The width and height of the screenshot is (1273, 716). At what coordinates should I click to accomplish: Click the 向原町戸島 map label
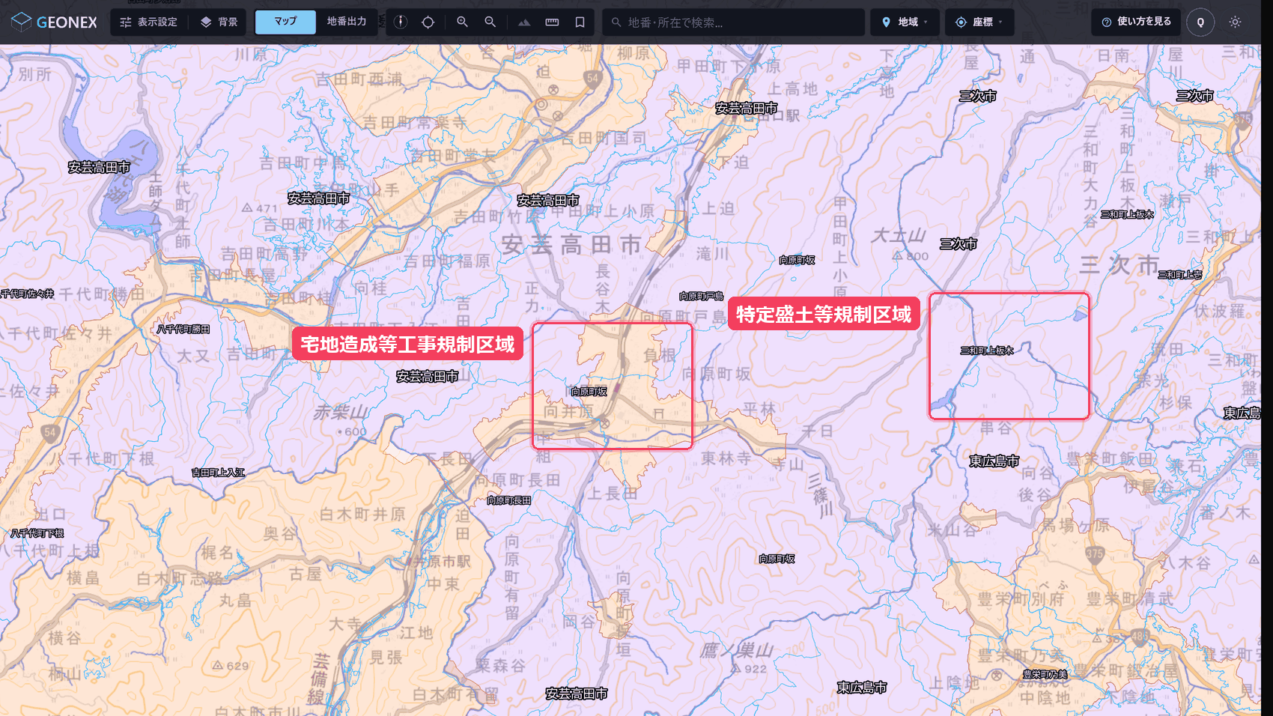coord(701,297)
